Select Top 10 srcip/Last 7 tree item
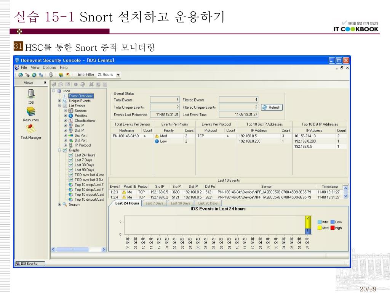 (x=89, y=185)
